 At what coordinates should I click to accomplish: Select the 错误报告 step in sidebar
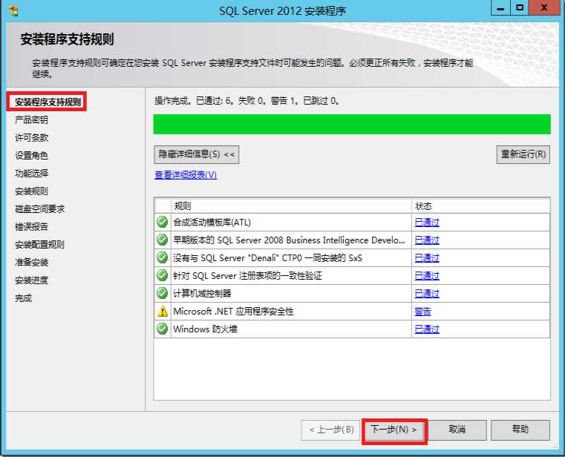point(31,227)
